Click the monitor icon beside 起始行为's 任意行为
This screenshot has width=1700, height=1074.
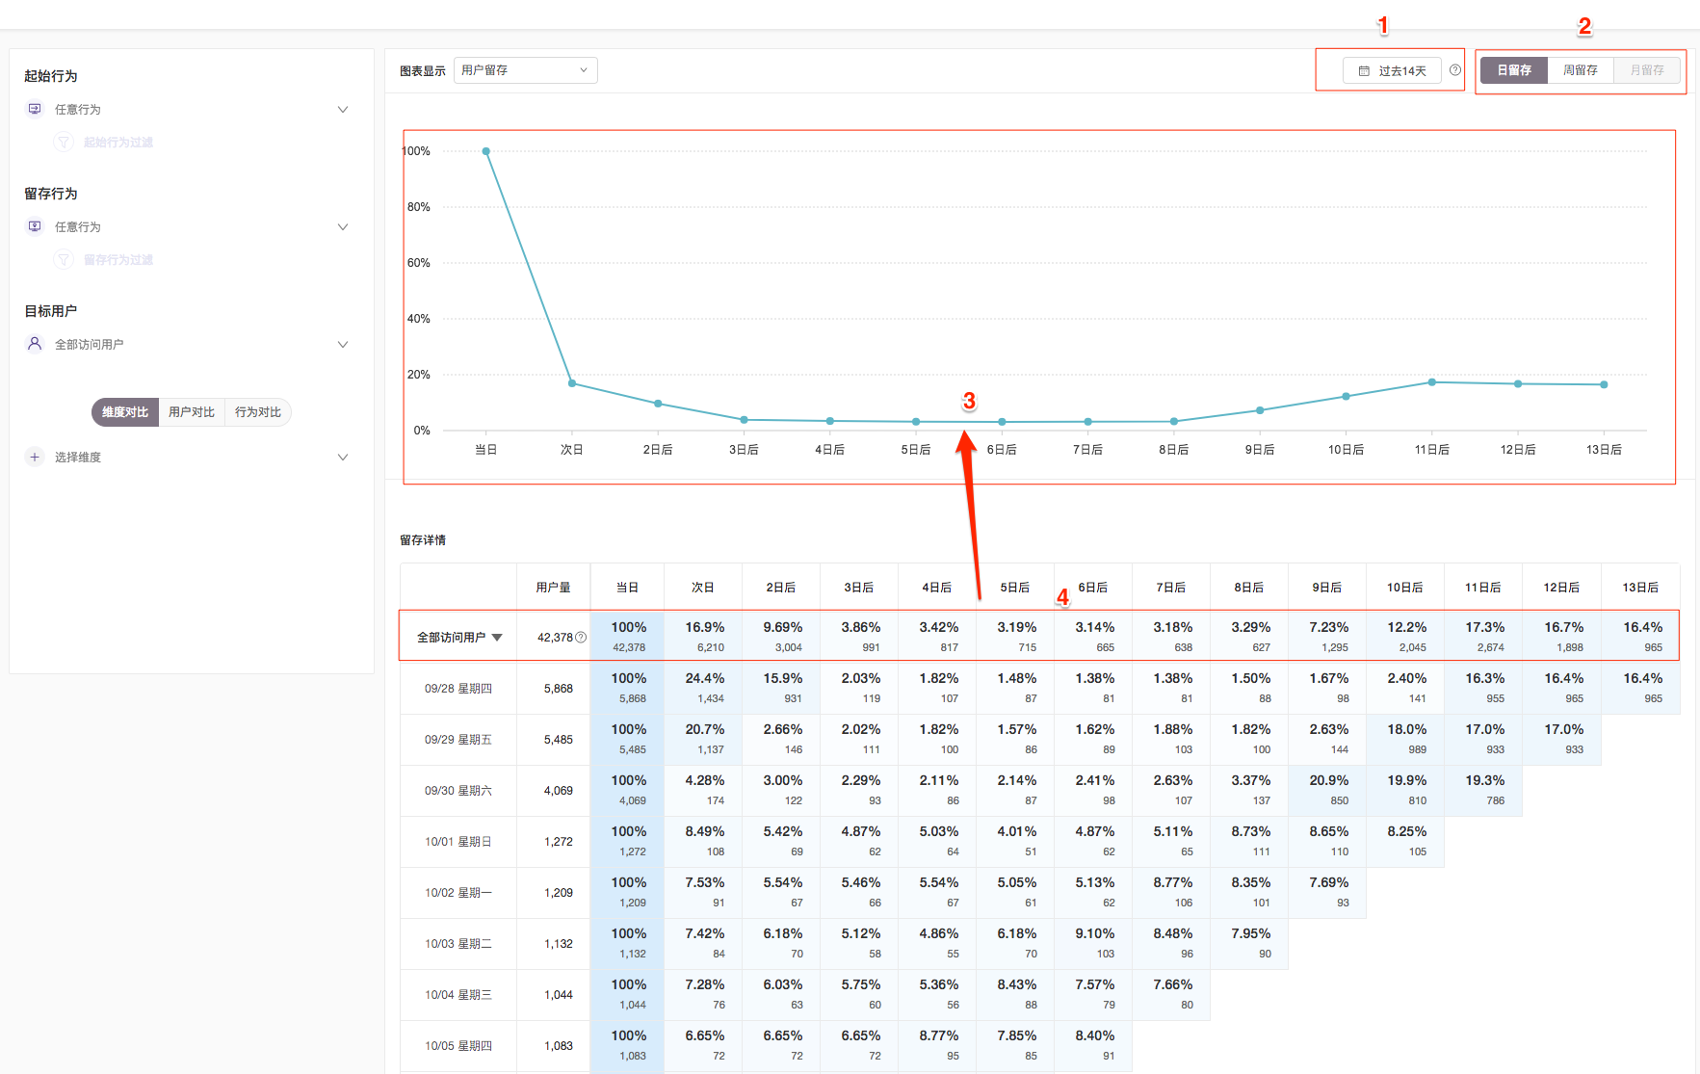pyautogui.click(x=35, y=109)
